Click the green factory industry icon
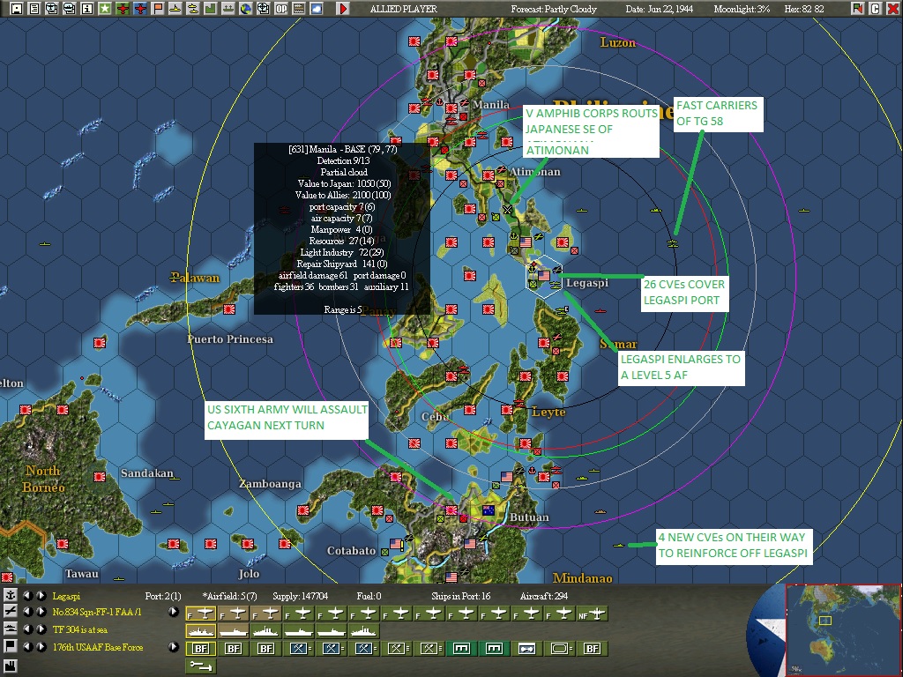The height and width of the screenshot is (677, 910). (210, 8)
